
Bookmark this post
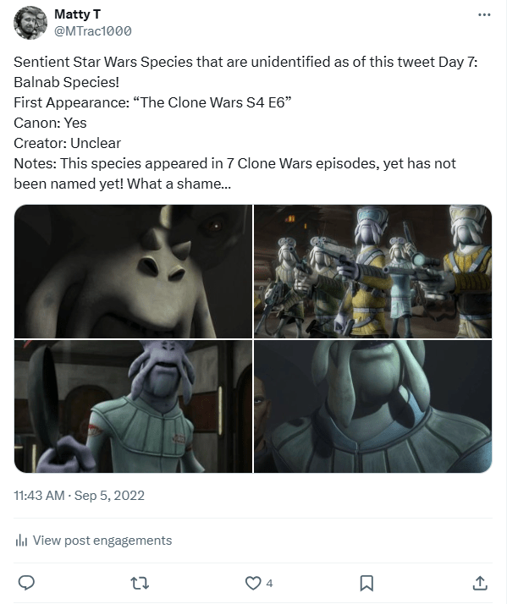pos(366,583)
